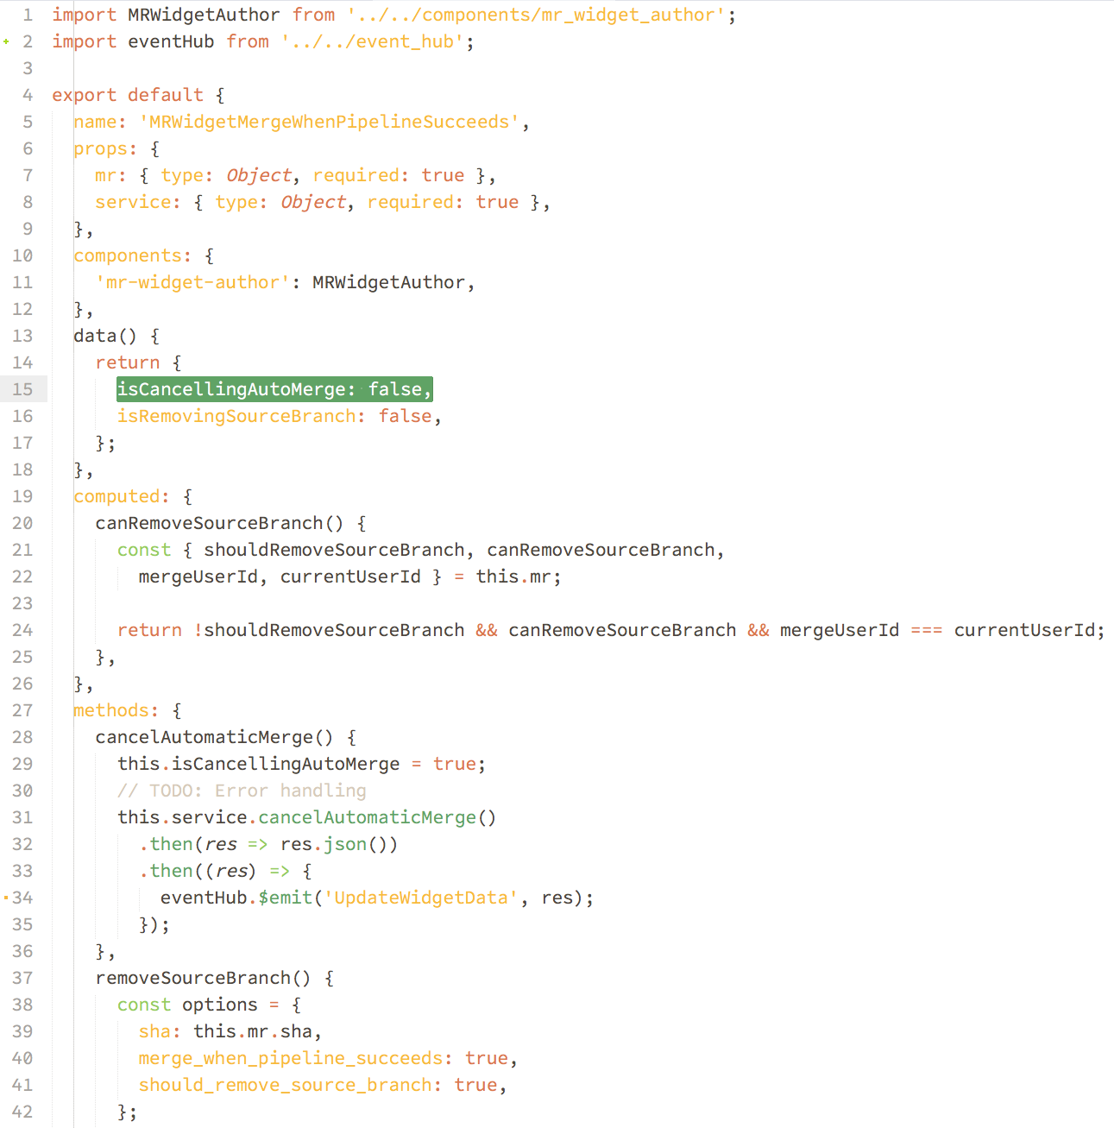Click the 'MRWidgetMergeWhenPipelineSucceeds' name string

click(329, 122)
